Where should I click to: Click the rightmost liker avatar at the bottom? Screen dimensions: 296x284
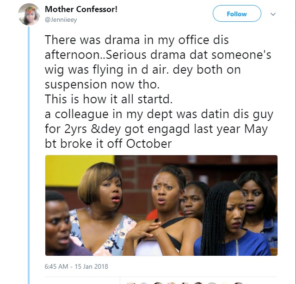[238, 282]
